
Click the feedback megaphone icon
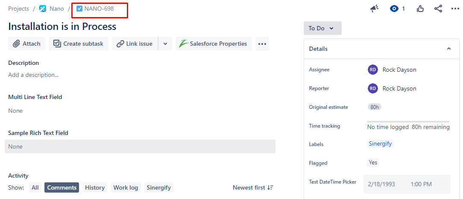375,9
